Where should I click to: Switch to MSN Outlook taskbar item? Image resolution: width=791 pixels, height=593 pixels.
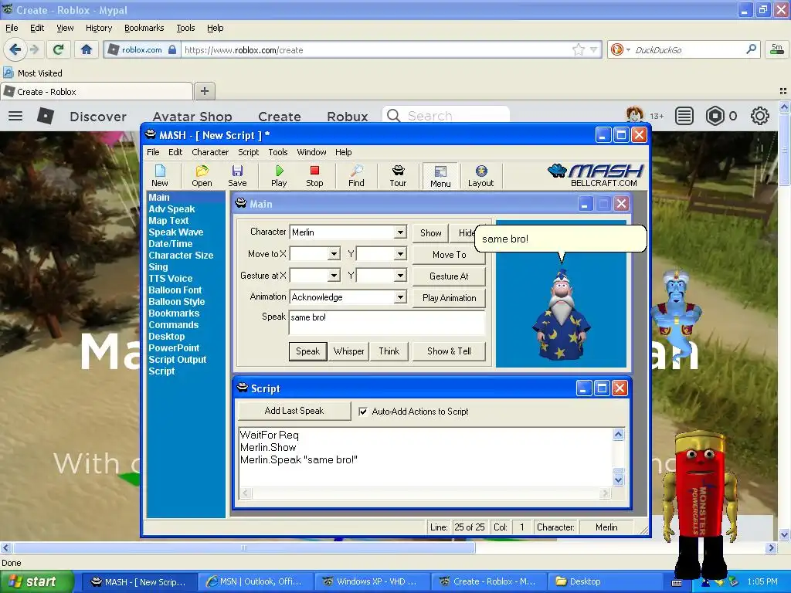coord(255,581)
